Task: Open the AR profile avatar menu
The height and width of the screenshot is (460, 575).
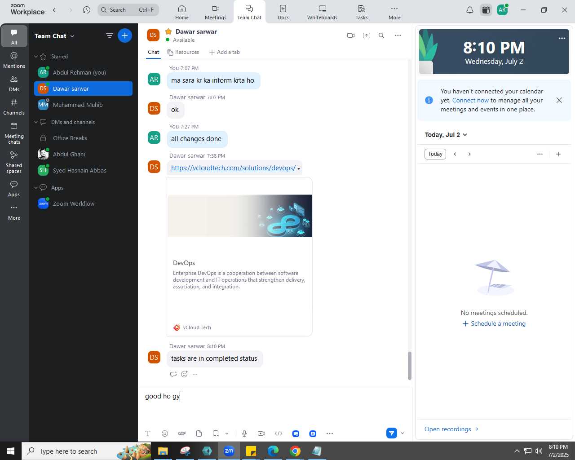Action: point(502,10)
